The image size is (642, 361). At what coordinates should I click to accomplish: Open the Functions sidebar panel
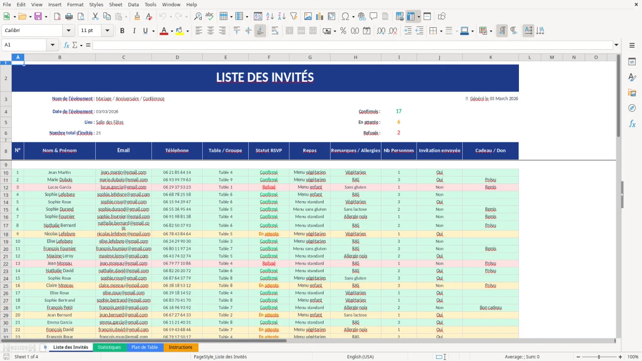(x=632, y=124)
